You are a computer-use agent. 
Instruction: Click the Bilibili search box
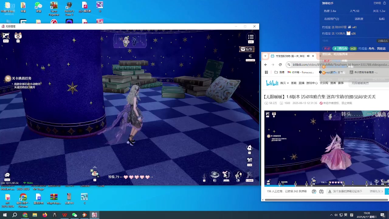tap(369, 83)
